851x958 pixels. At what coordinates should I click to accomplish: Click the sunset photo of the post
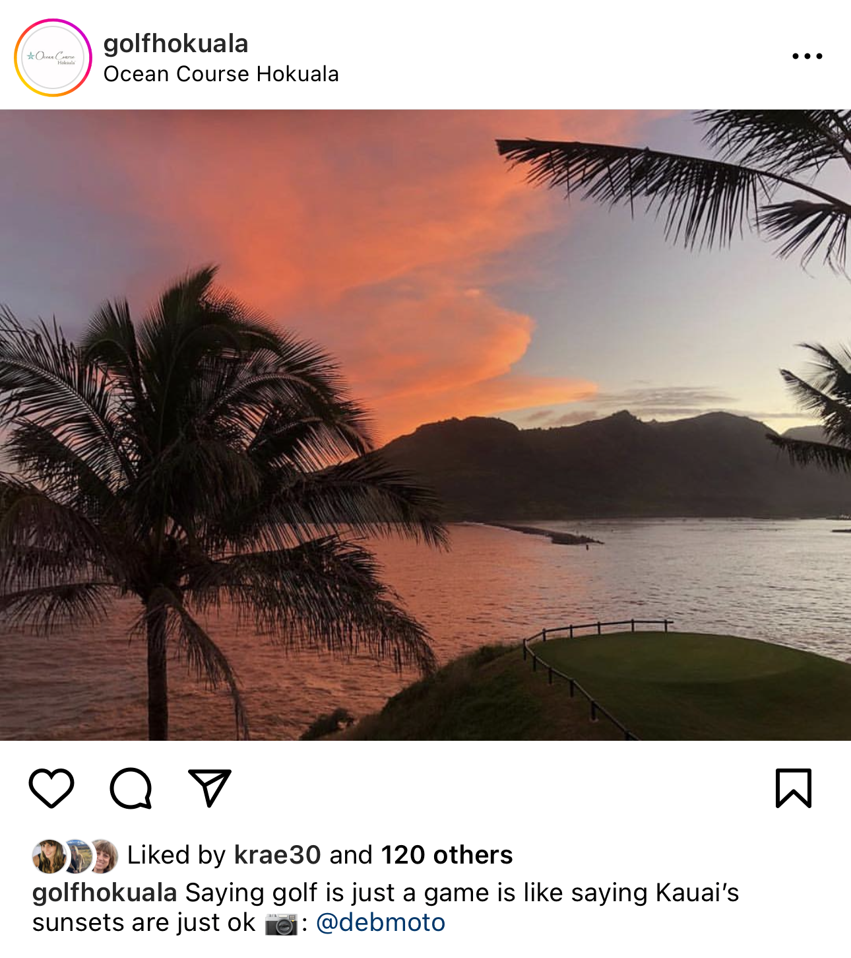point(425,425)
